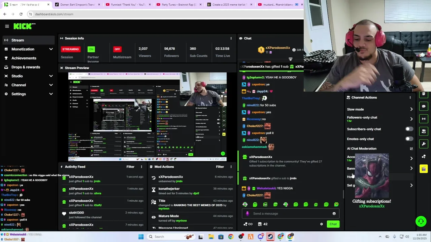Reload the browser page
This screenshot has height=242, width=431.
pos(21,14)
